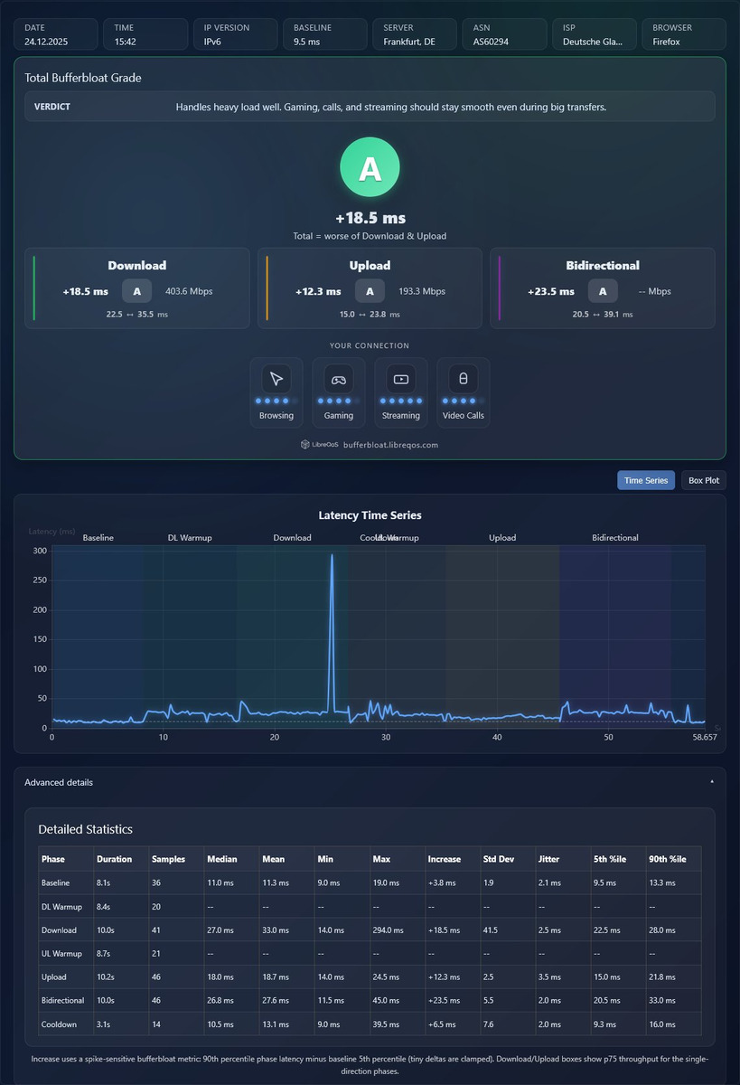Switch to the Time Series view
This screenshot has width=740, height=1085.
coord(646,480)
